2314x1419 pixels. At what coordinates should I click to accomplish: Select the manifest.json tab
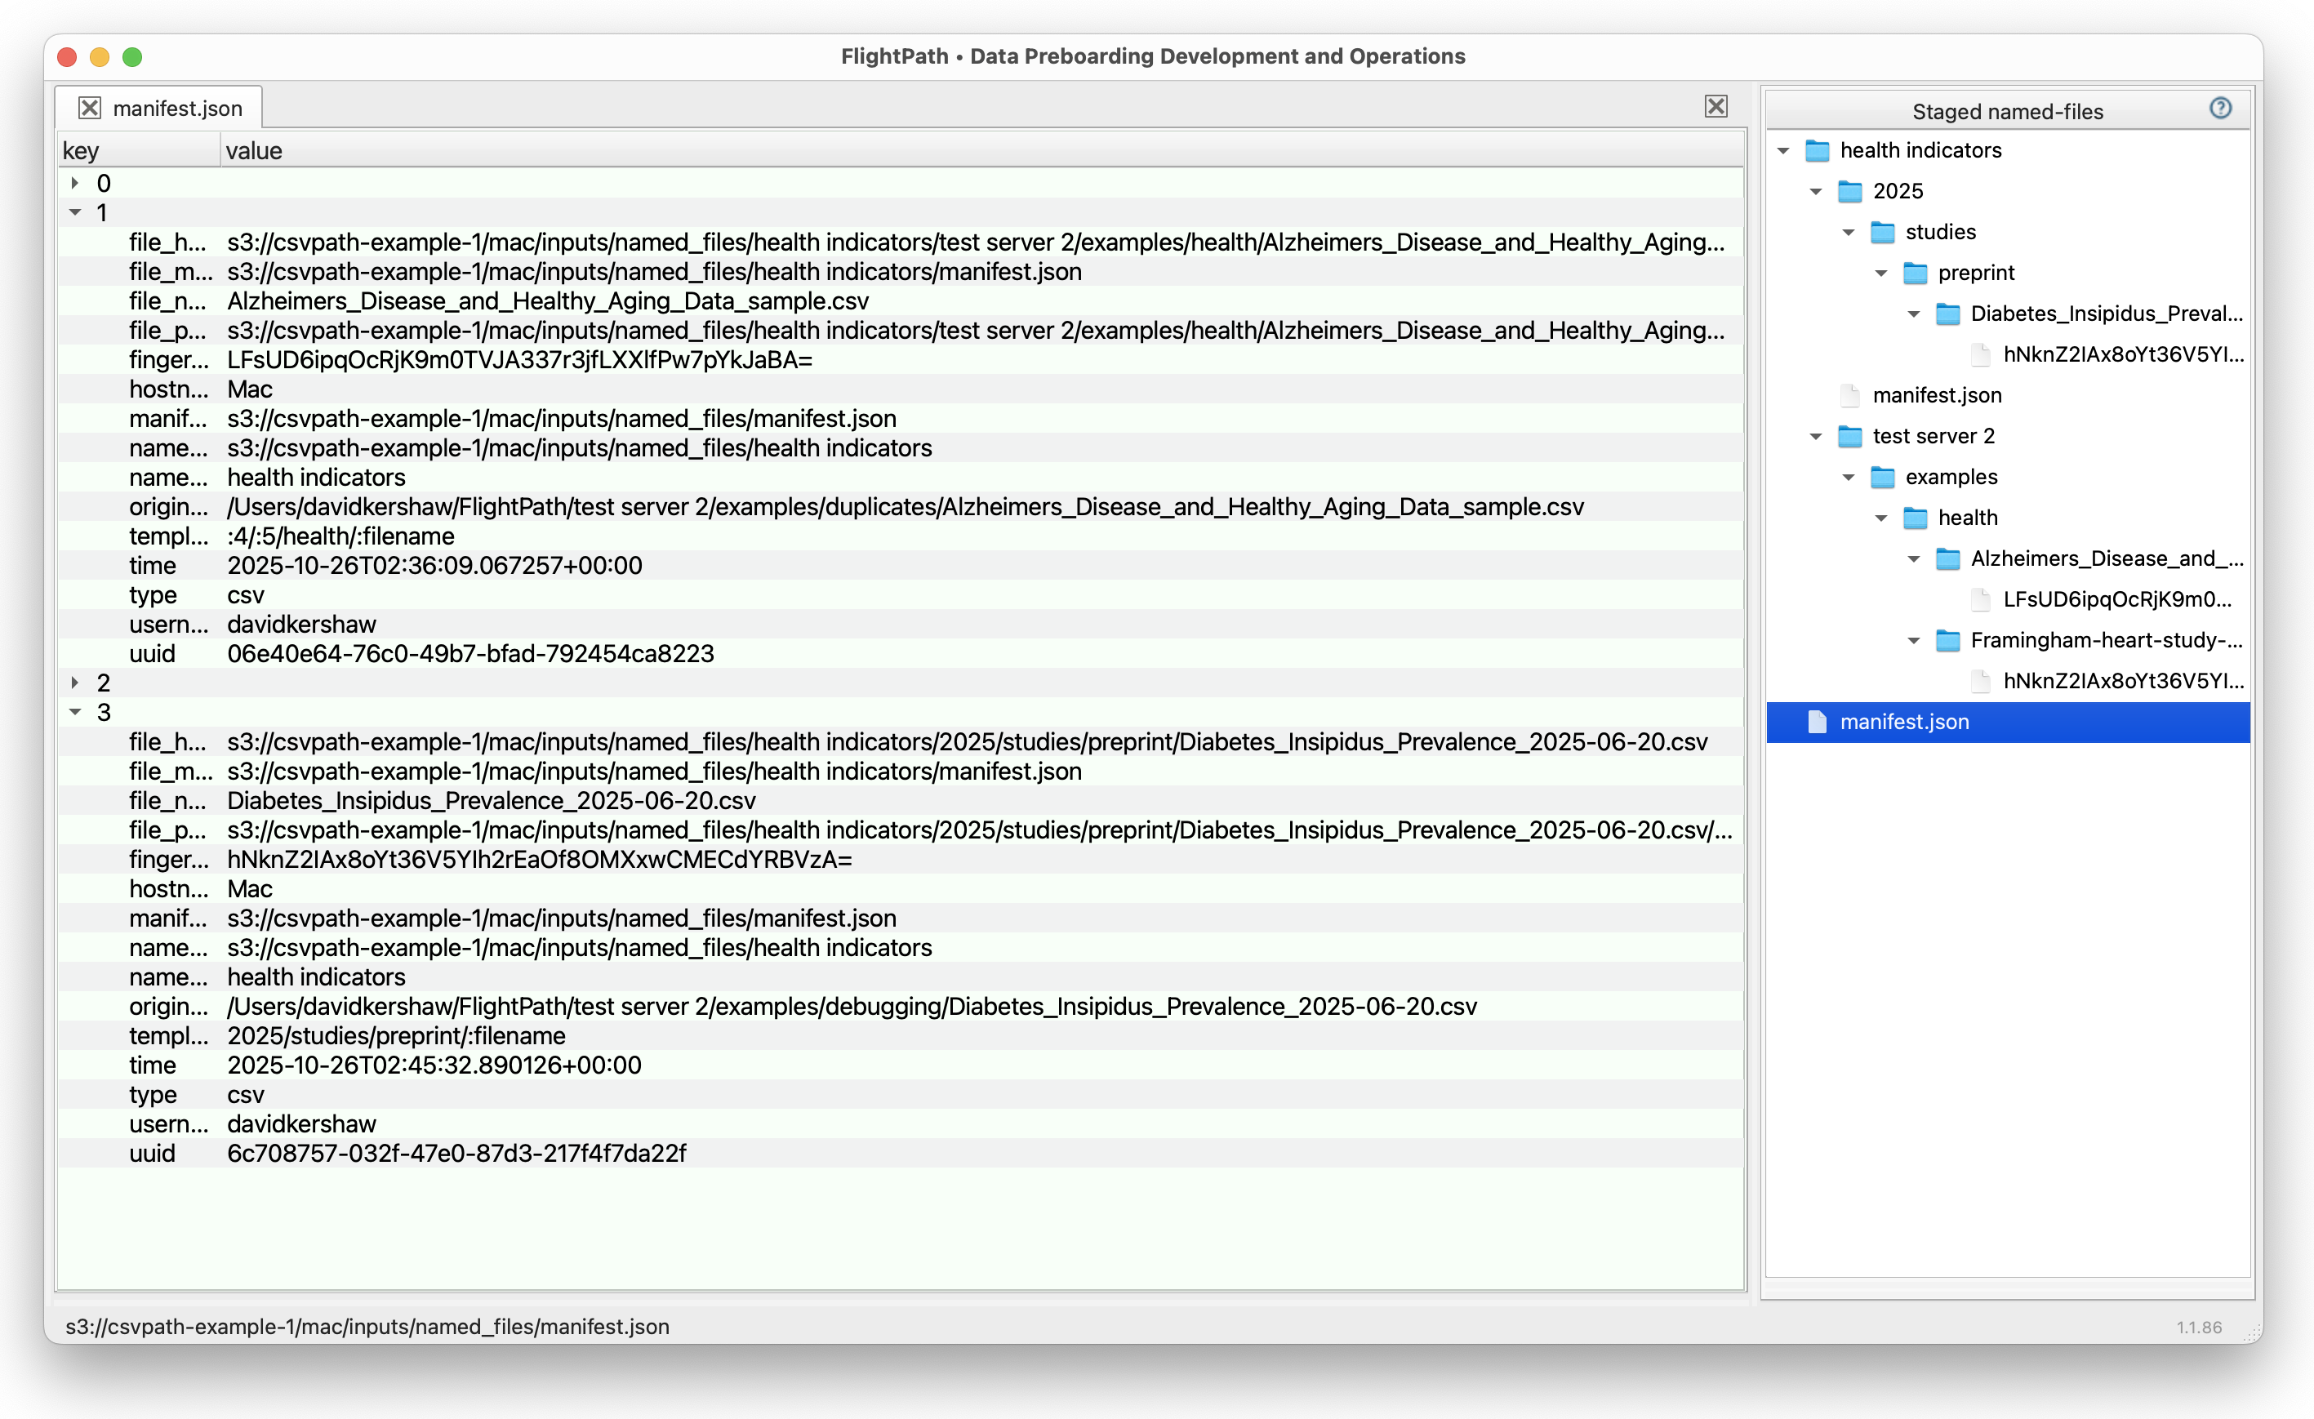(x=176, y=108)
